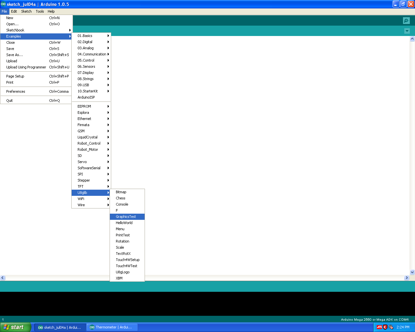The height and width of the screenshot is (332, 415).
Task: Expand 03.Analog examples submenu
Action: [x=91, y=48]
